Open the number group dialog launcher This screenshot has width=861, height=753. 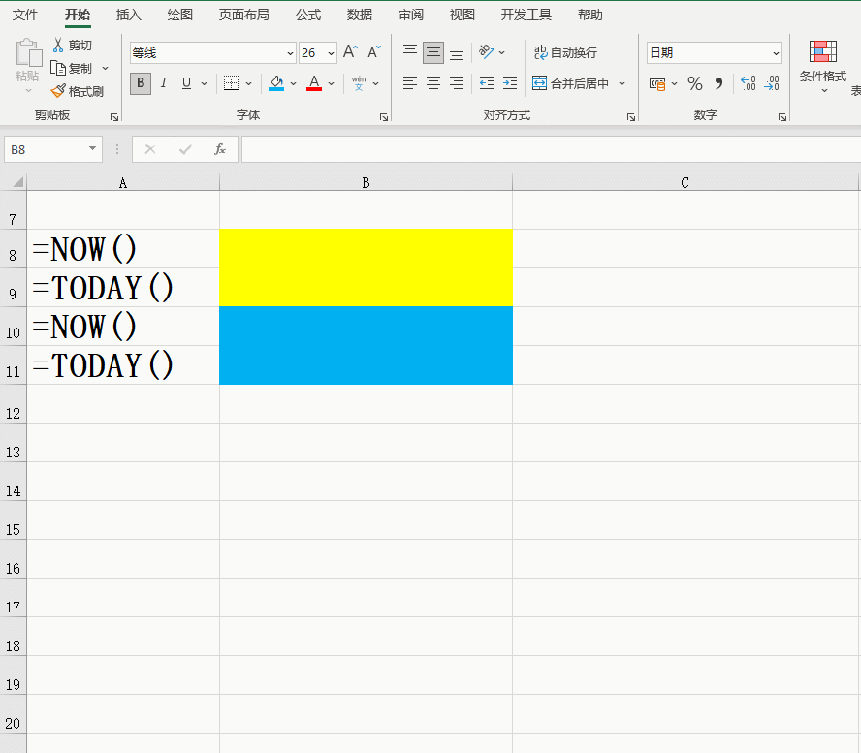click(x=781, y=117)
